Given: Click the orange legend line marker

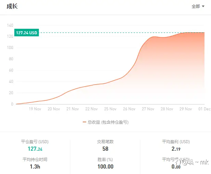Looking at the screenshot, I should pos(84,122).
